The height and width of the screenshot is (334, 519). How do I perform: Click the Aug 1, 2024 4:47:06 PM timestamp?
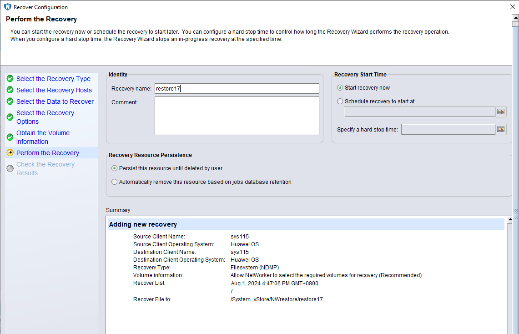coord(275,283)
